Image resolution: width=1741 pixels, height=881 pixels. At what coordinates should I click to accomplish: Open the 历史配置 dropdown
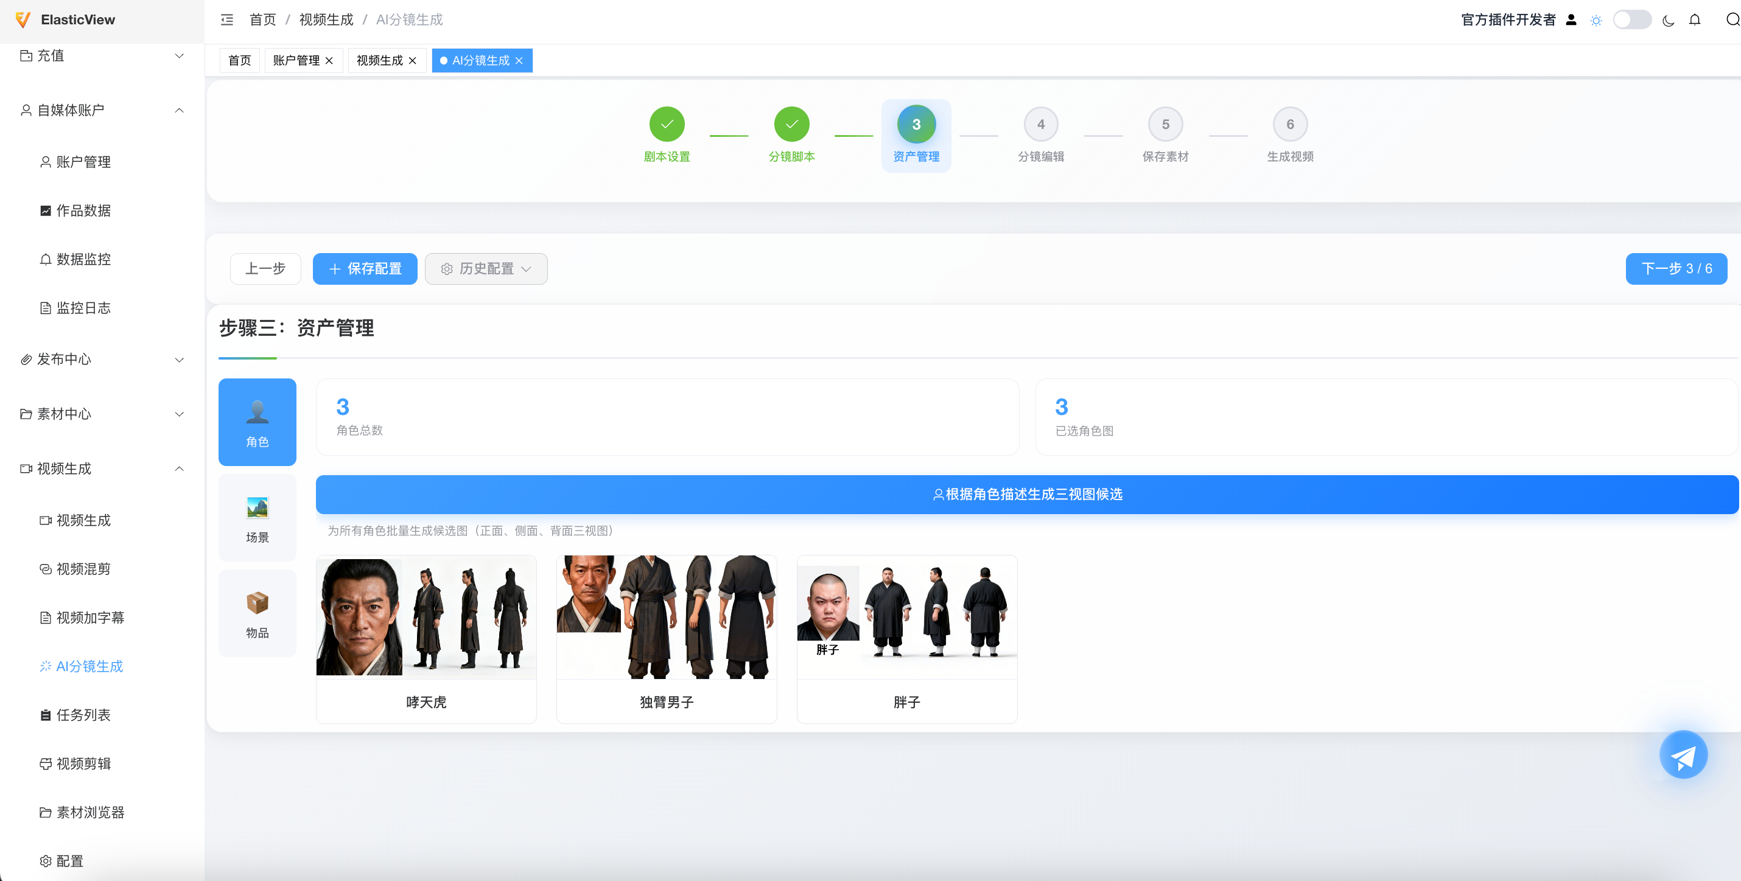tap(486, 269)
